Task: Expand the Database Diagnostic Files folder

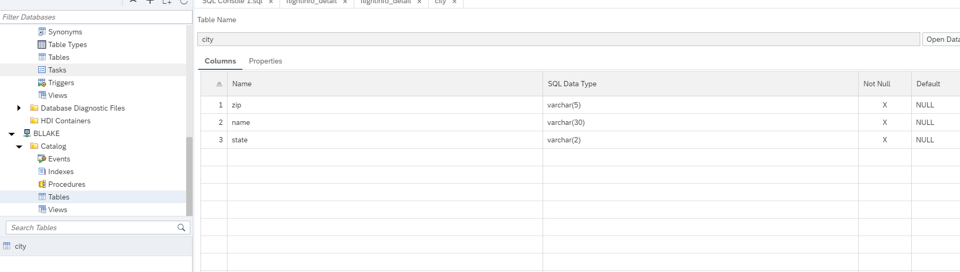Action: point(19,108)
